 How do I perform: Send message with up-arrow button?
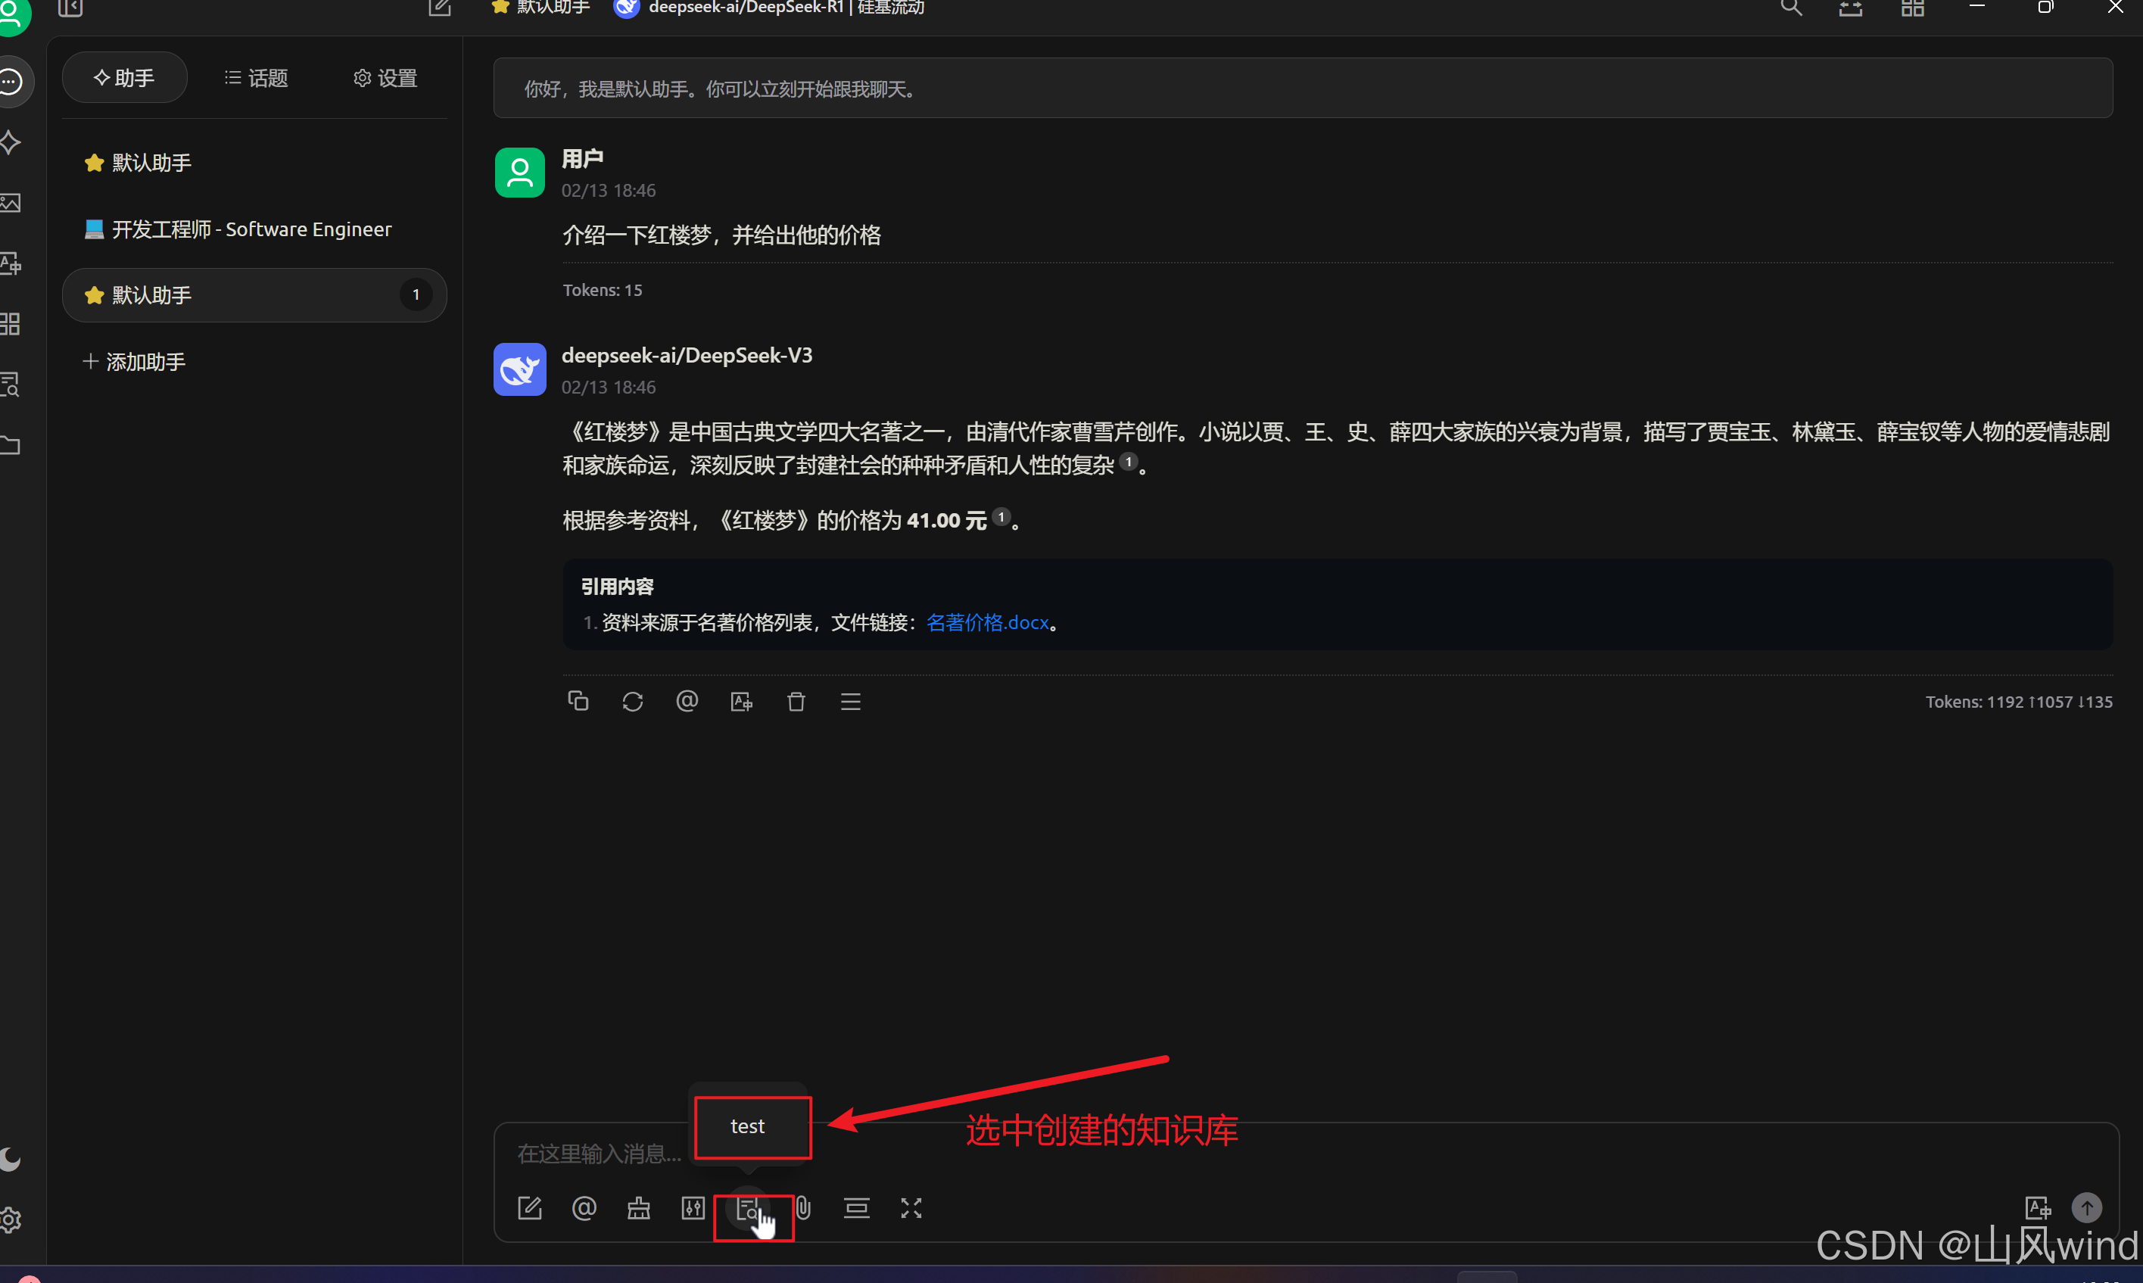coord(2086,1207)
